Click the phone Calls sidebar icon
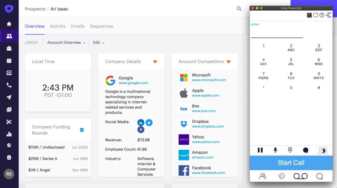Viewport: 337px width, 188px height. 9,85
